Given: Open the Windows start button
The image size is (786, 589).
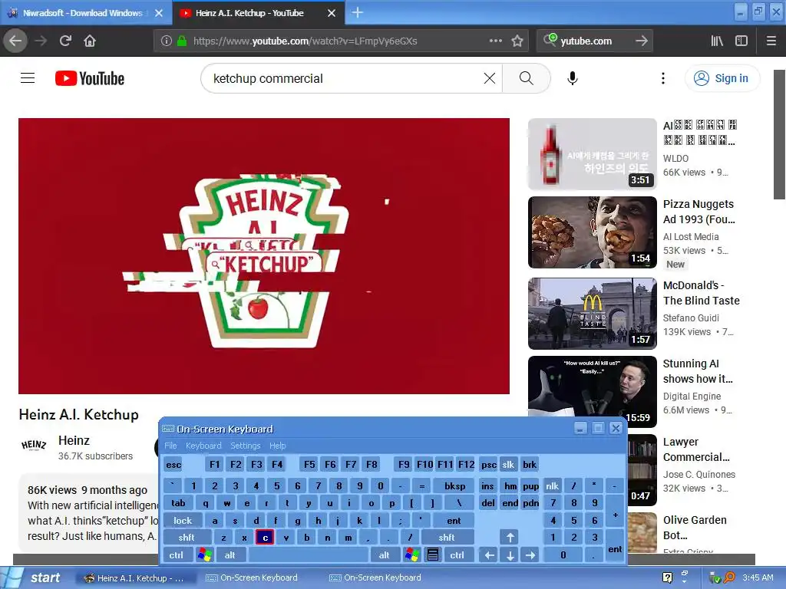Looking at the screenshot, I should 35,577.
